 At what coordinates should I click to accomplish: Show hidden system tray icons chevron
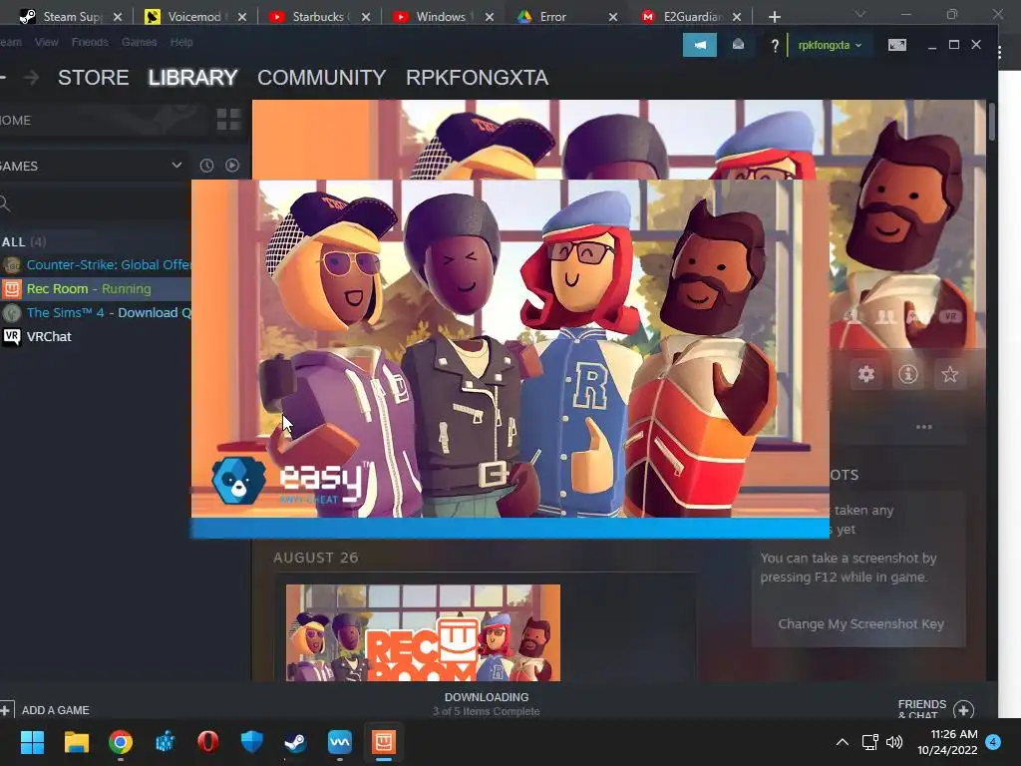(842, 742)
